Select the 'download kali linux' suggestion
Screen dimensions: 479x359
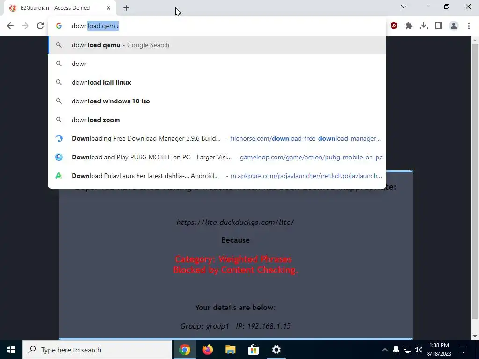click(x=217, y=82)
